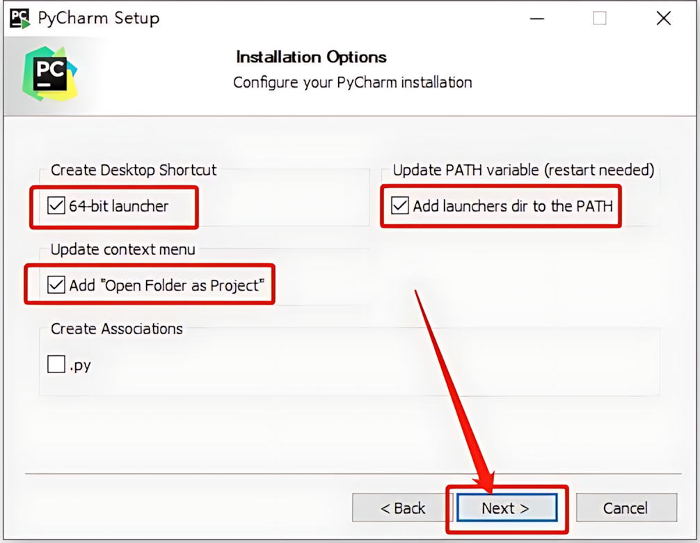
Task: Maximize the PyCharm Setup window
Action: [600, 18]
